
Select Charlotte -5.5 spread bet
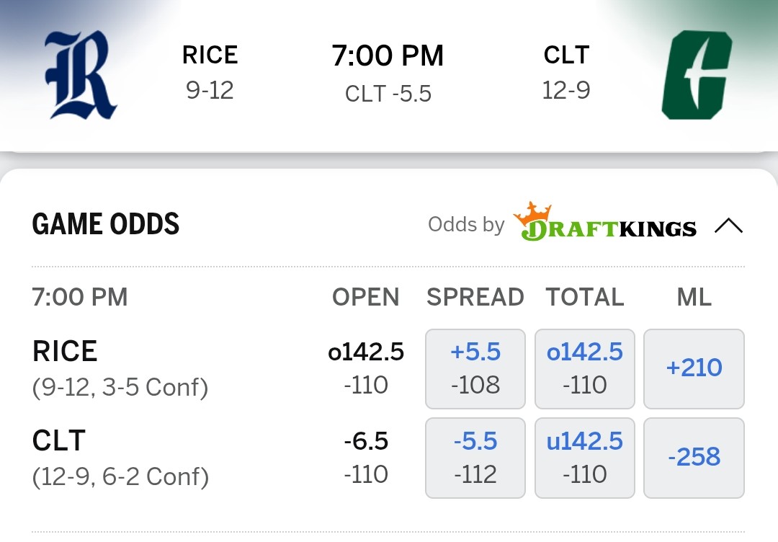475,458
